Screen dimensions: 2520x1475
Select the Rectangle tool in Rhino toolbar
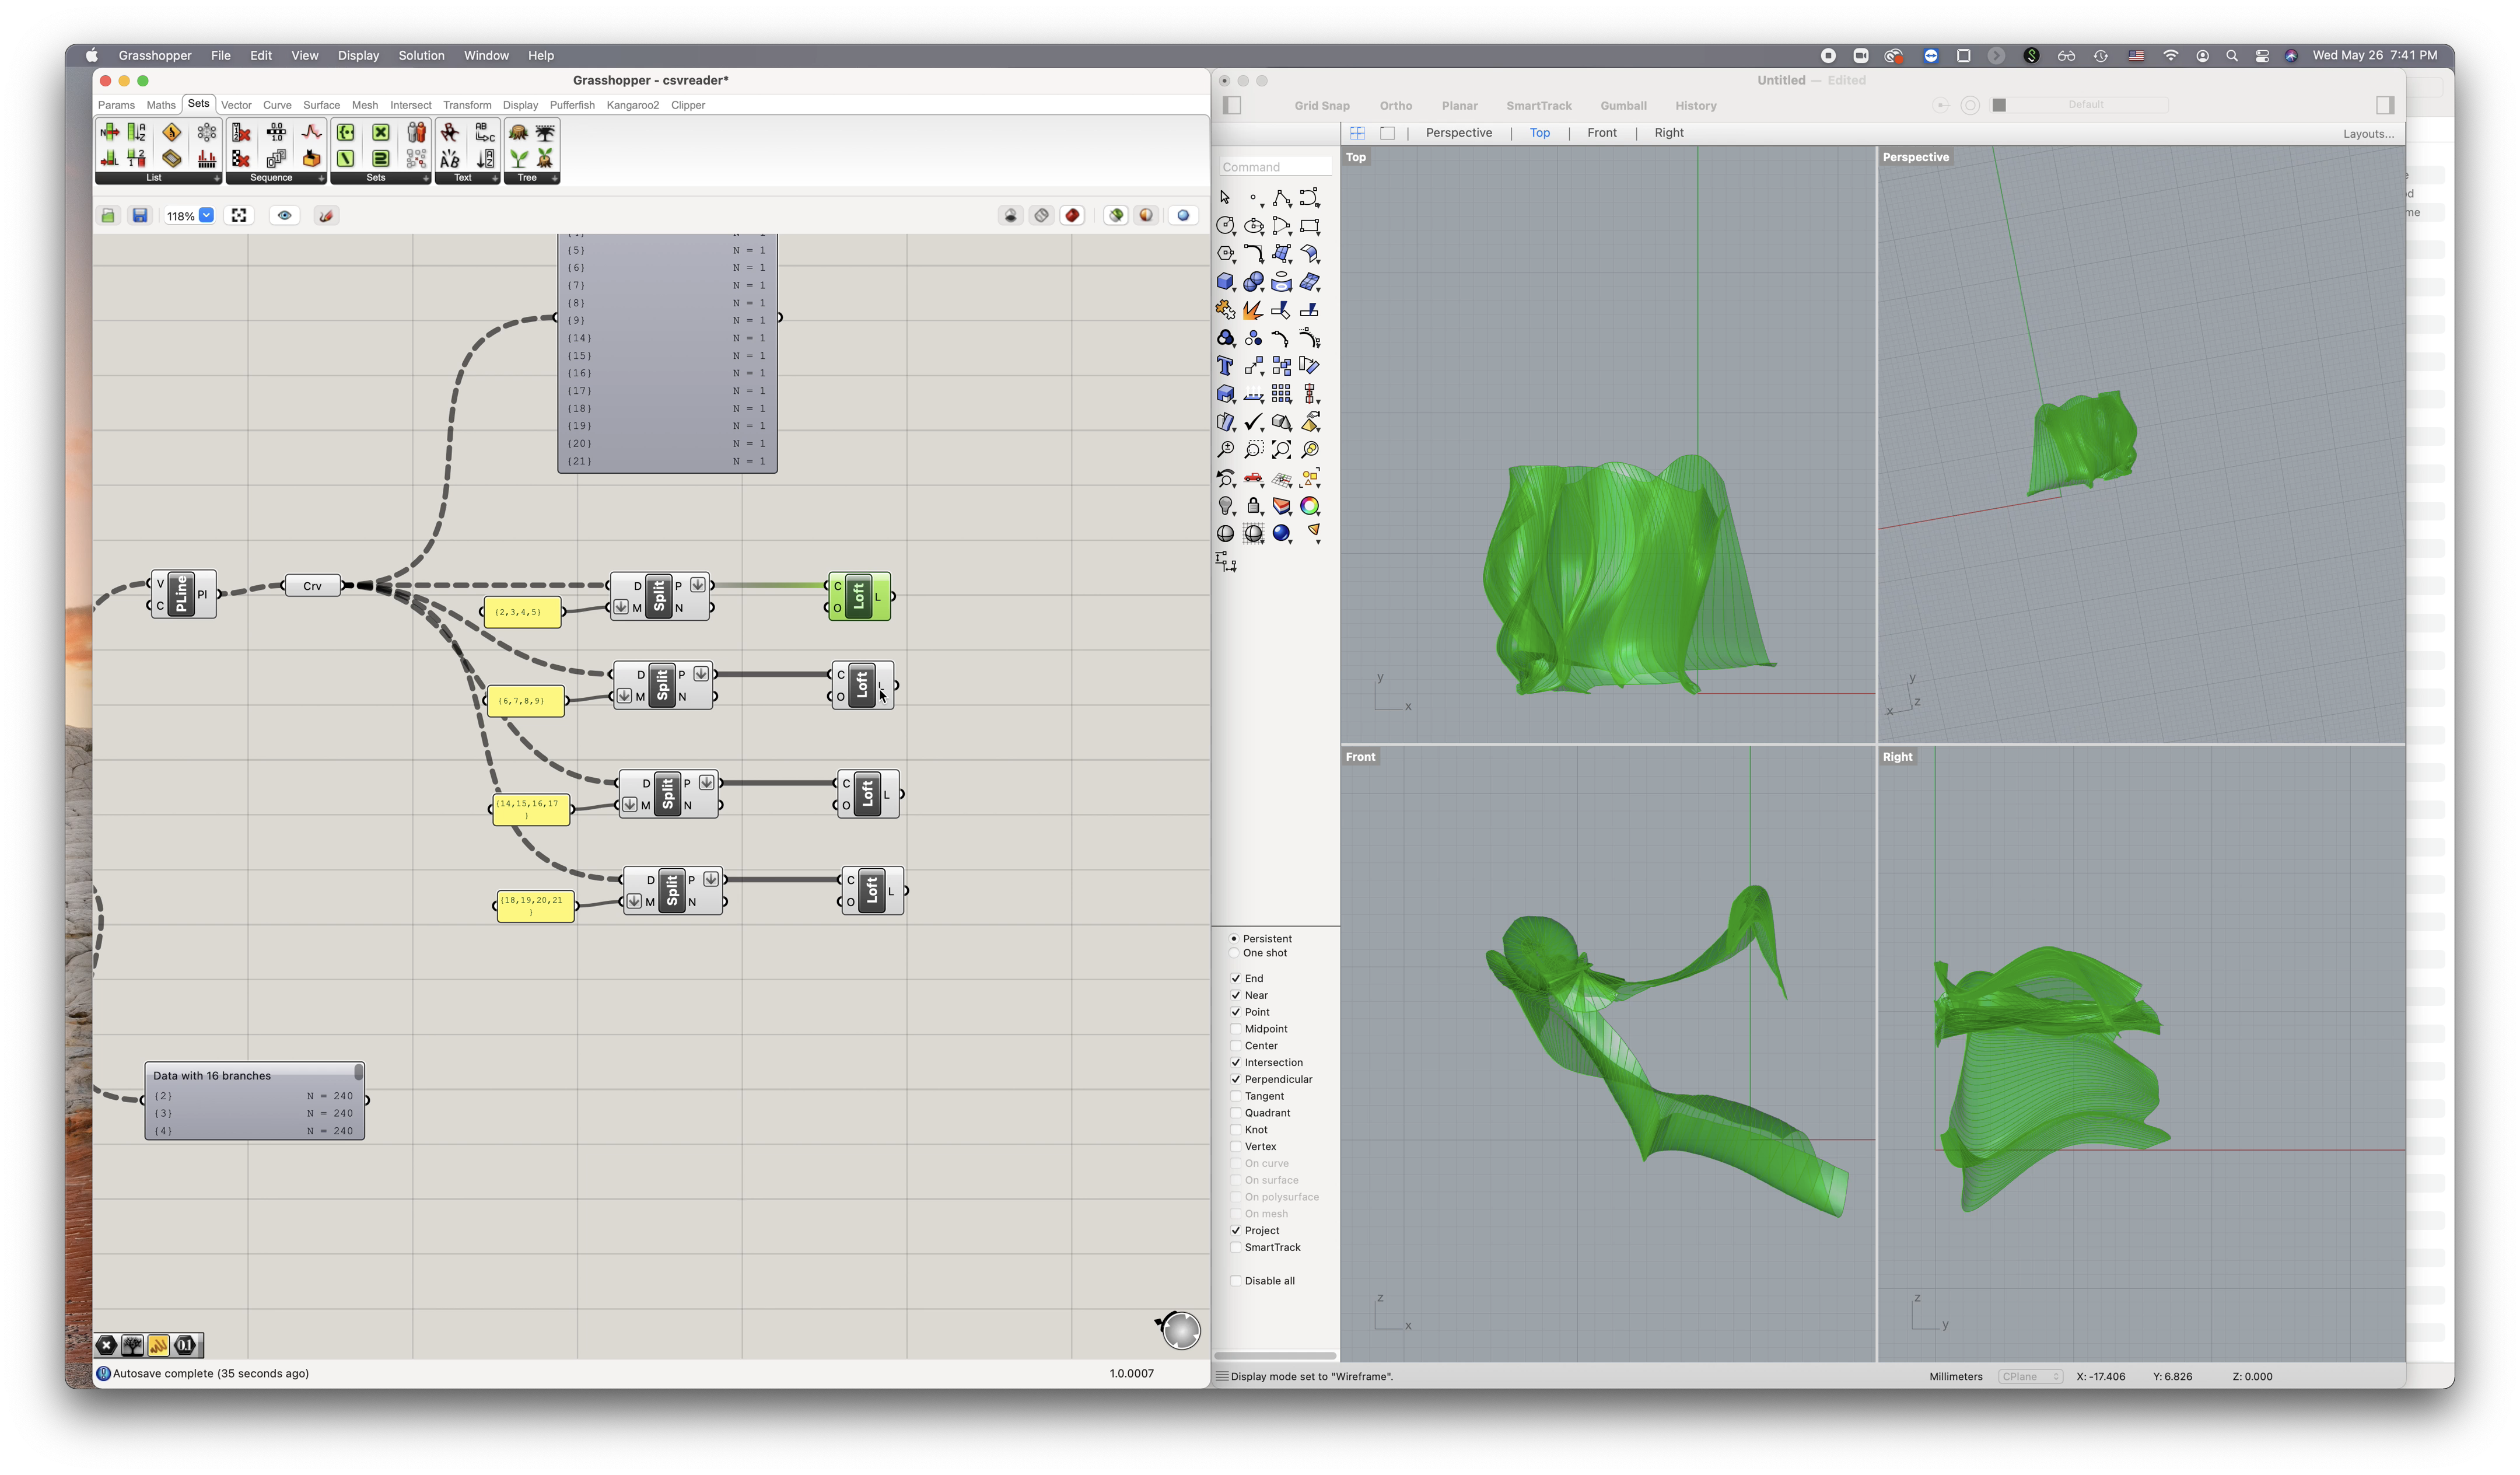(x=1309, y=226)
